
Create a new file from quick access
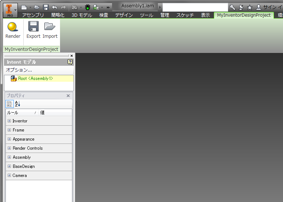24,7
